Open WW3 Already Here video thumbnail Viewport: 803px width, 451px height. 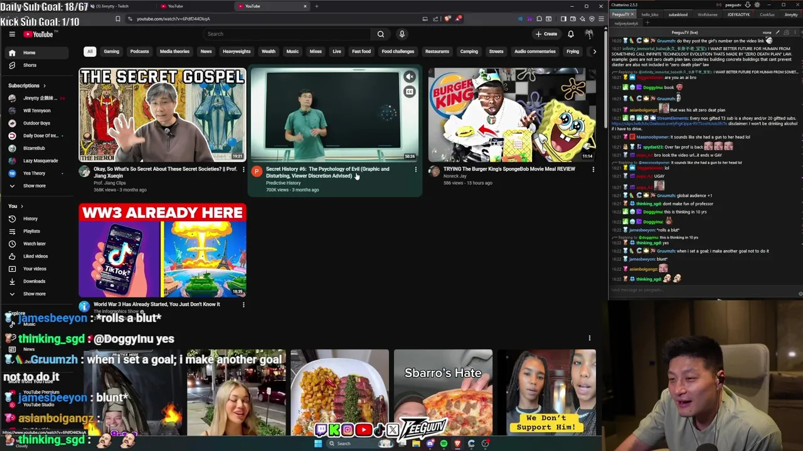162,250
